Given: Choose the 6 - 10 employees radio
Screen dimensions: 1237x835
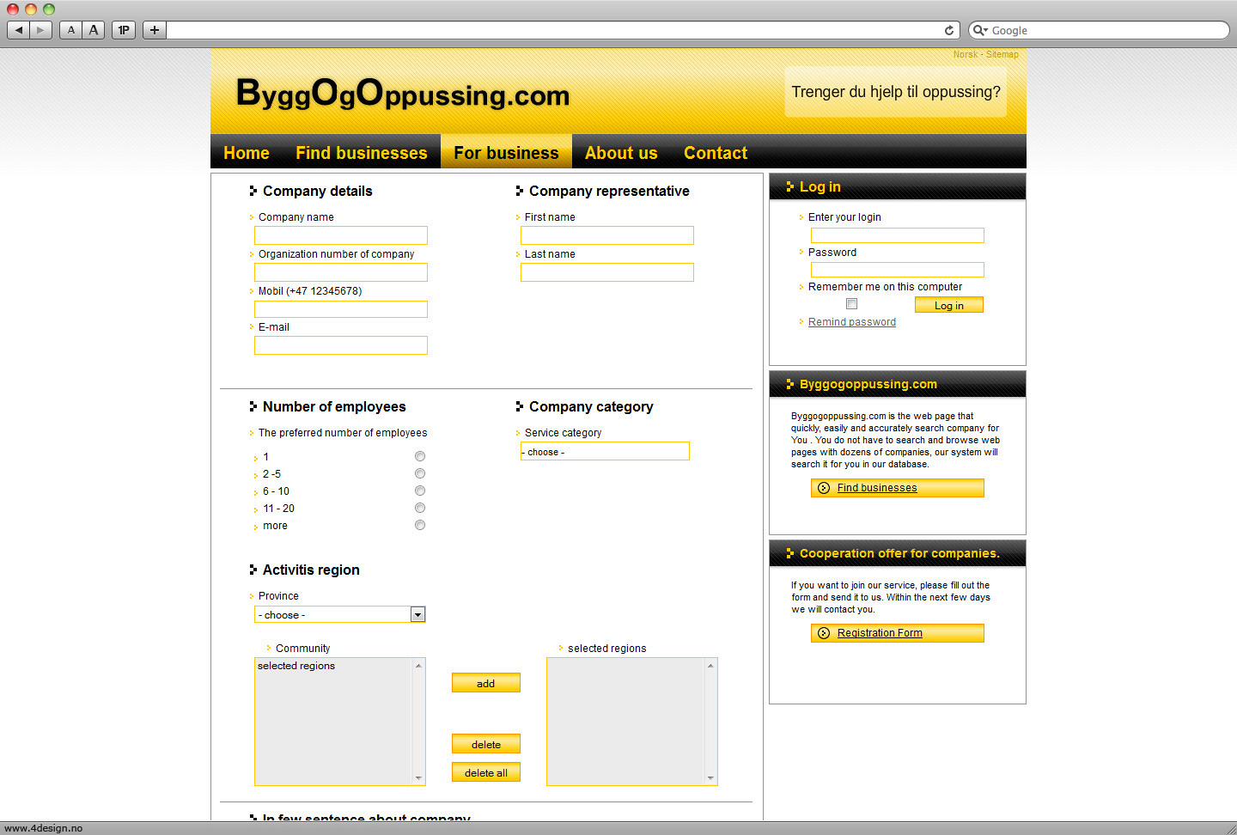Looking at the screenshot, I should 420,491.
